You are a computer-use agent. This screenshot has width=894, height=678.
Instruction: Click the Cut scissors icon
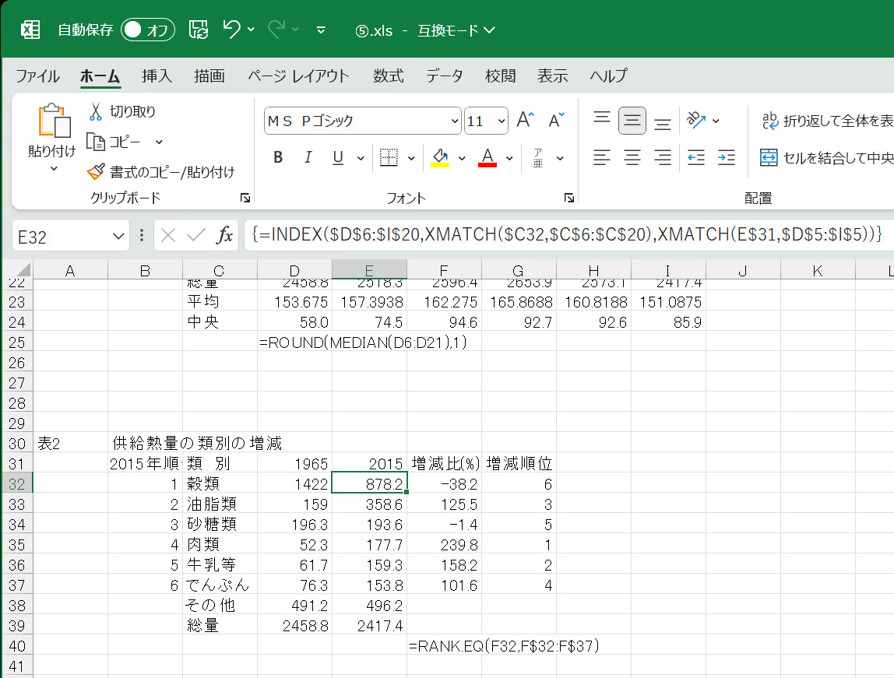tap(96, 111)
